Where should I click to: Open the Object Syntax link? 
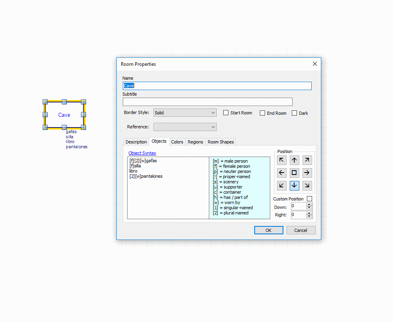pos(142,153)
